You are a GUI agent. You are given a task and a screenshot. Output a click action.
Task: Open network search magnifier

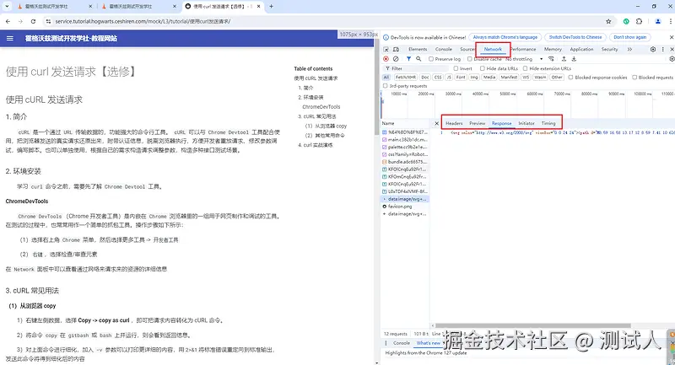point(418,59)
